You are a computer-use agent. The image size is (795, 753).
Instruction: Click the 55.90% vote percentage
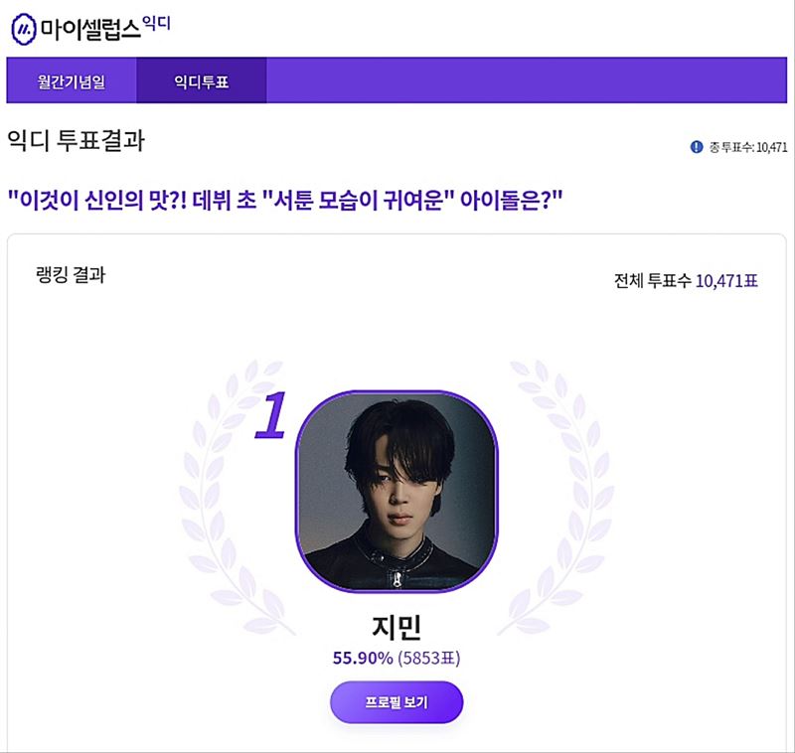(363, 658)
